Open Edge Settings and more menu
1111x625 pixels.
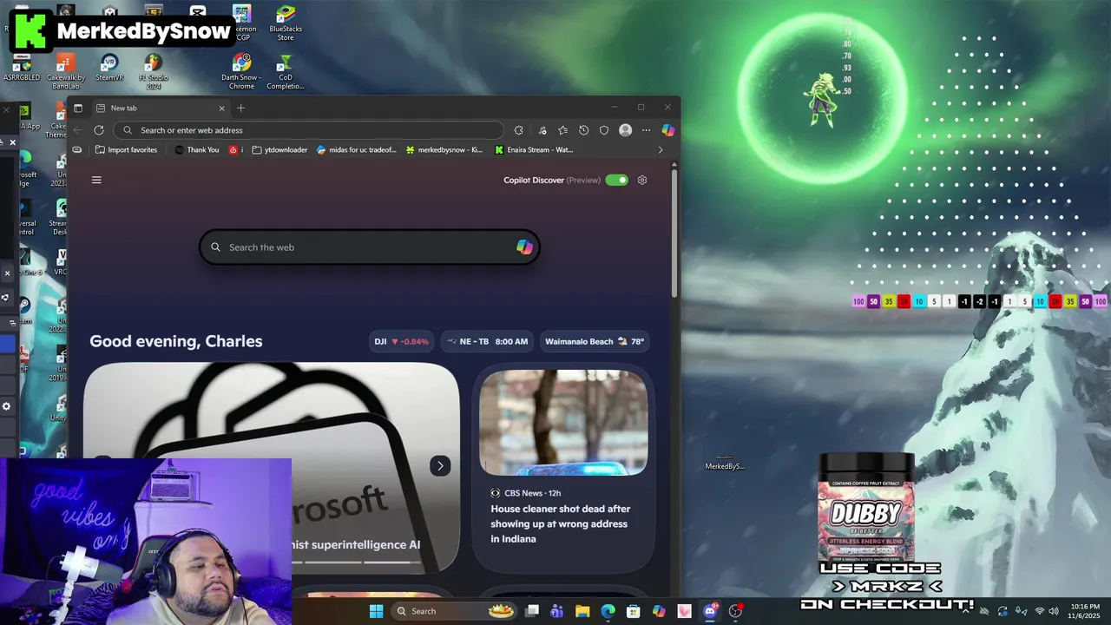(646, 130)
